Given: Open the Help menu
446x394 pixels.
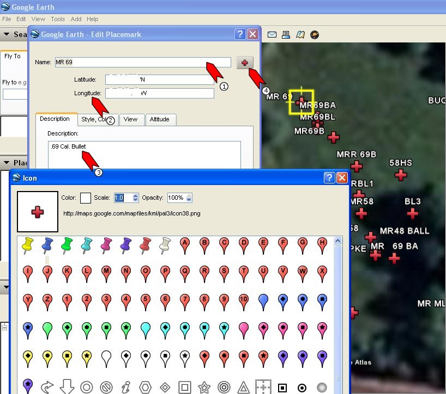Looking at the screenshot, I should pyautogui.click(x=93, y=19).
